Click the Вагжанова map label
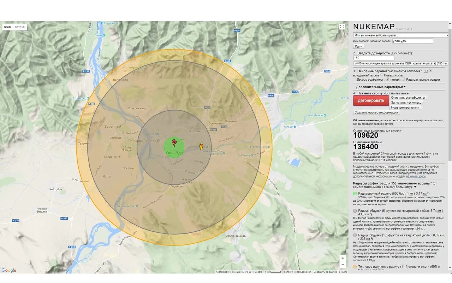 pos(120,80)
